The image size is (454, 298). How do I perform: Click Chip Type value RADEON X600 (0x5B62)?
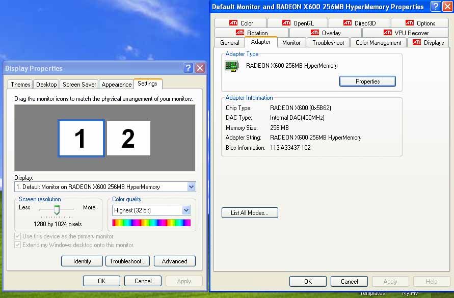click(x=300, y=107)
